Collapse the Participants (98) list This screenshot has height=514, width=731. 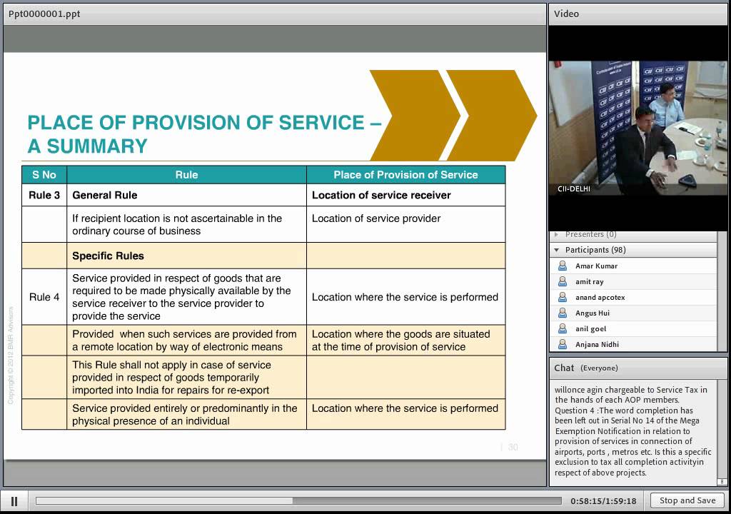pyautogui.click(x=556, y=250)
